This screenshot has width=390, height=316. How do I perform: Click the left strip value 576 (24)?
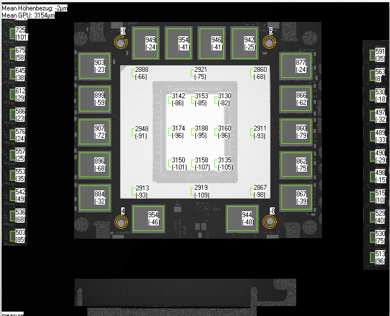(x=20, y=135)
